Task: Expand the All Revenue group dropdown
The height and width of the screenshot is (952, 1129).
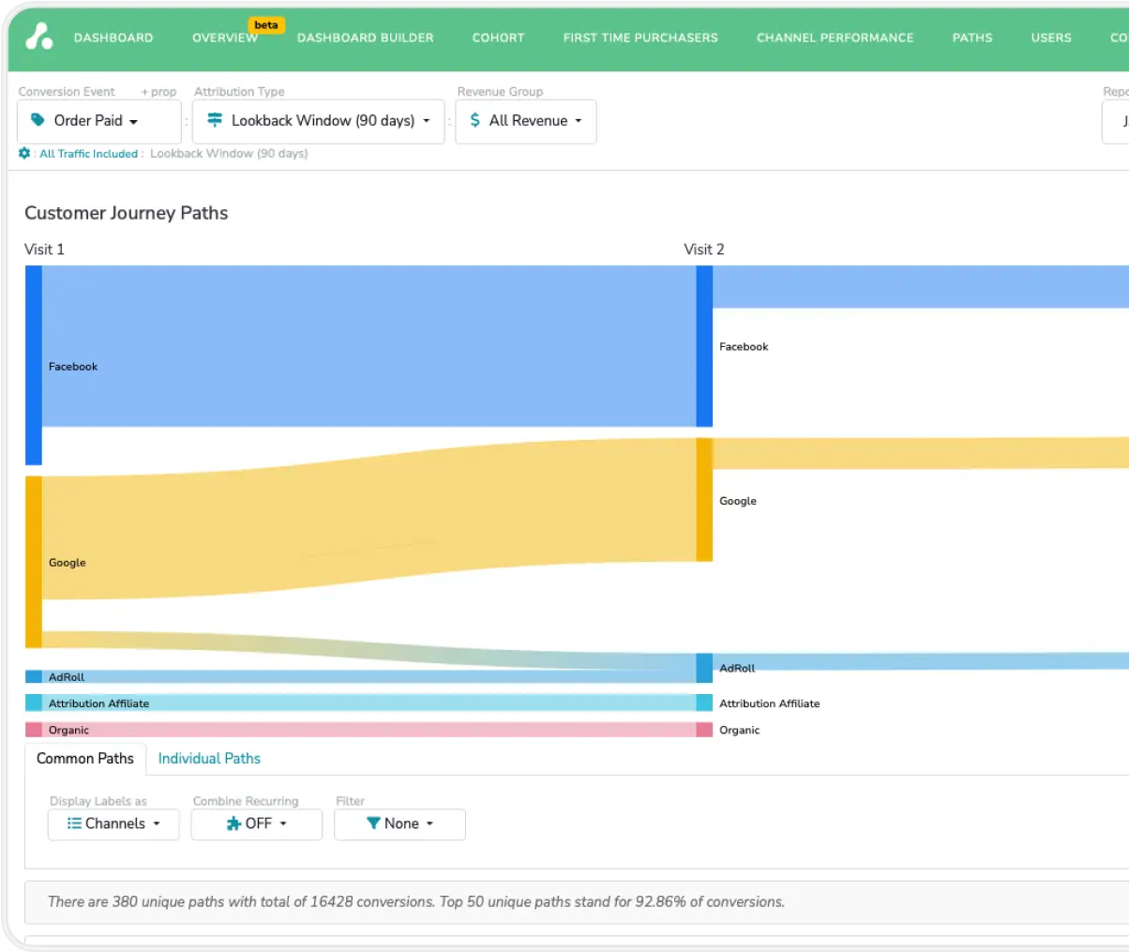Action: click(x=526, y=121)
